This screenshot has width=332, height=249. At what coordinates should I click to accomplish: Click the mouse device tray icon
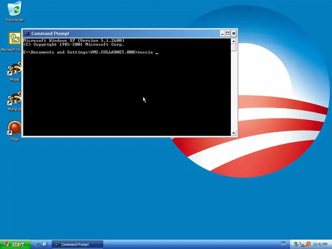(302, 244)
